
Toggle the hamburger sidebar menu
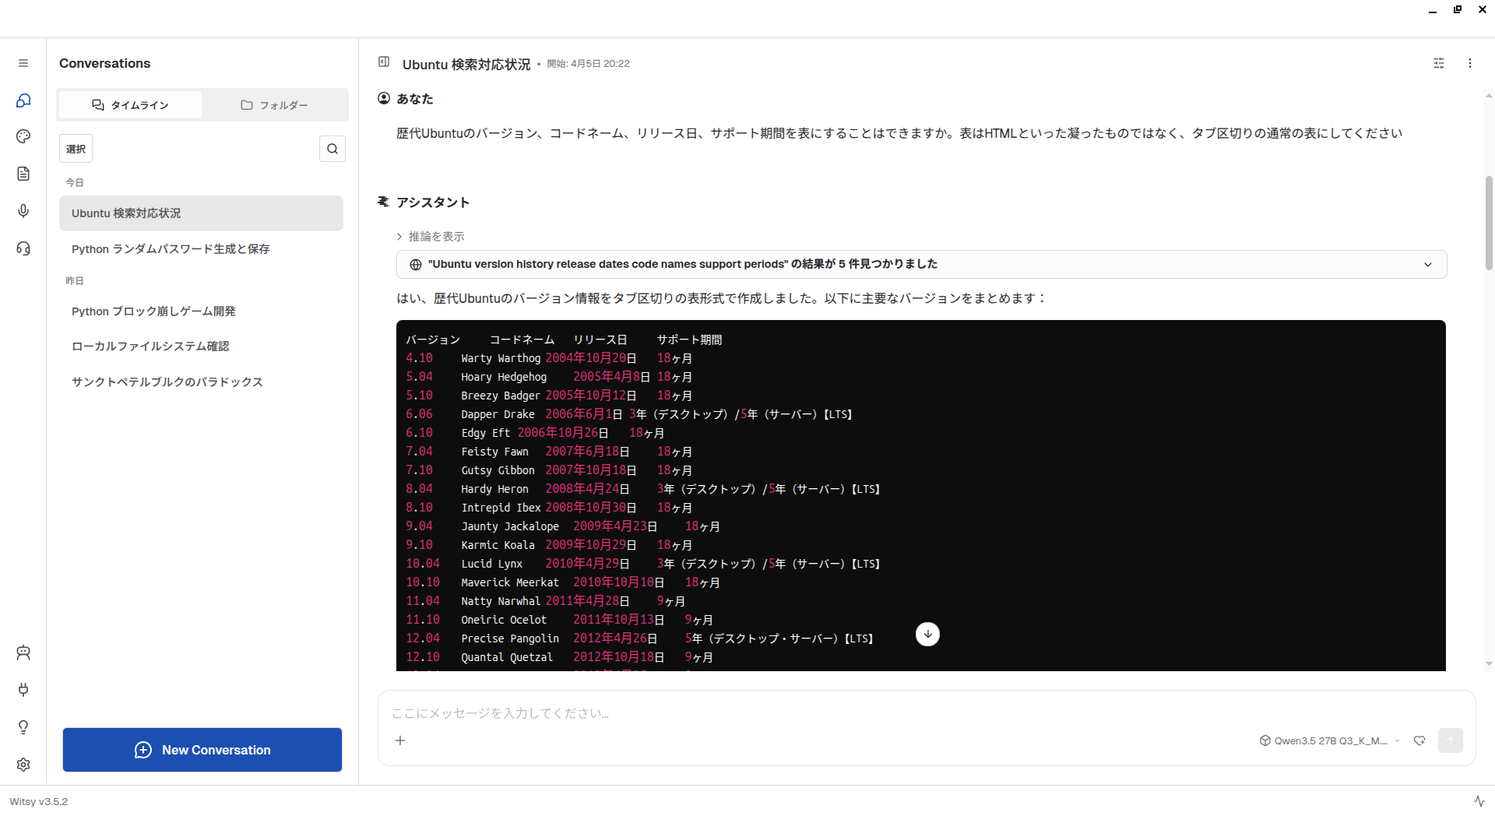coord(23,63)
